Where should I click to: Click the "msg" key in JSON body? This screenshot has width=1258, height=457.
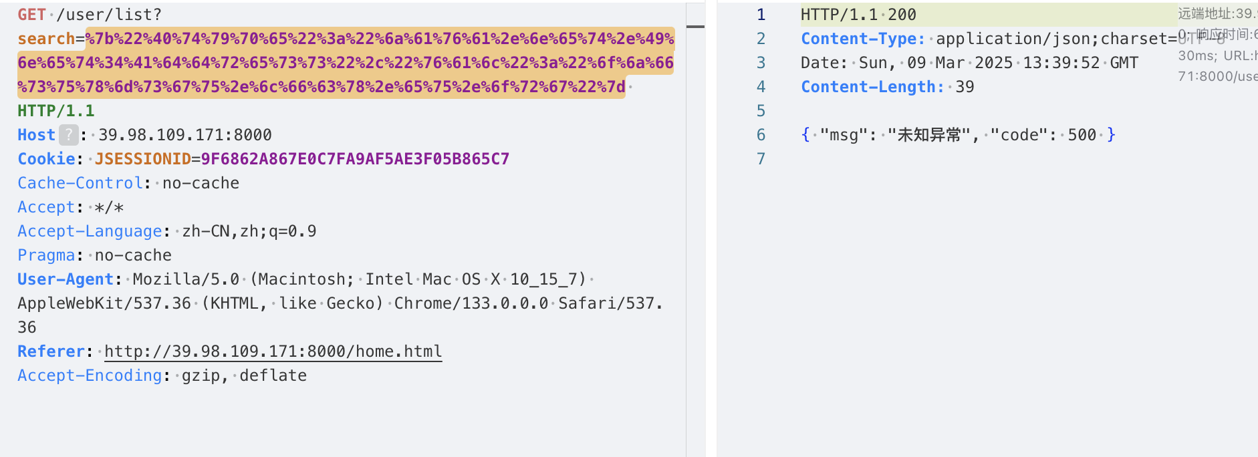click(844, 135)
